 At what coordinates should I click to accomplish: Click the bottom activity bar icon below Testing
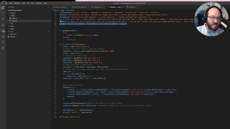[3, 48]
